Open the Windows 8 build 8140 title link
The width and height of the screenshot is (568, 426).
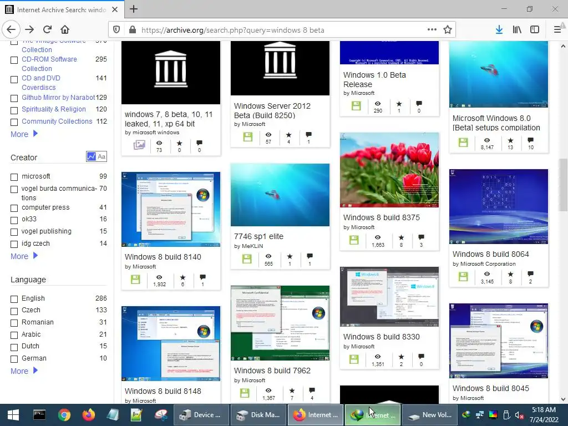pos(163,257)
